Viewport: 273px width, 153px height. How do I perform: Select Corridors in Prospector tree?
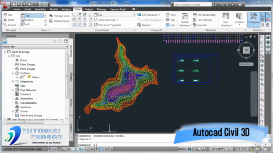point(26,94)
